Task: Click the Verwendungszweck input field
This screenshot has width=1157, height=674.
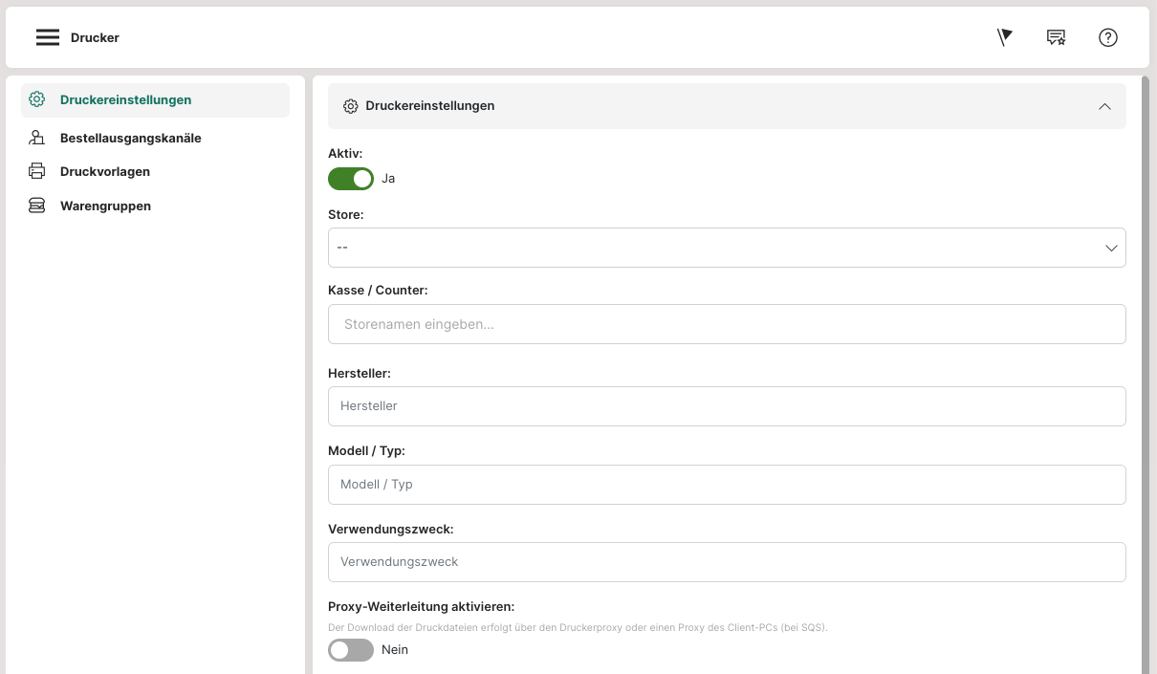Action: coord(727,562)
